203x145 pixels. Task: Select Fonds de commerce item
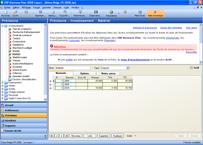pyautogui.click(x=22, y=35)
